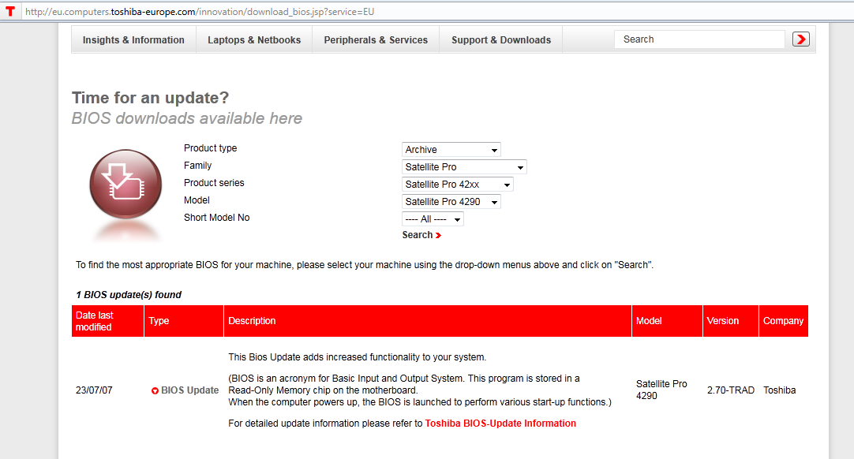The height and width of the screenshot is (459, 854).
Task: Click the browser address bar URL
Action: 200,11
